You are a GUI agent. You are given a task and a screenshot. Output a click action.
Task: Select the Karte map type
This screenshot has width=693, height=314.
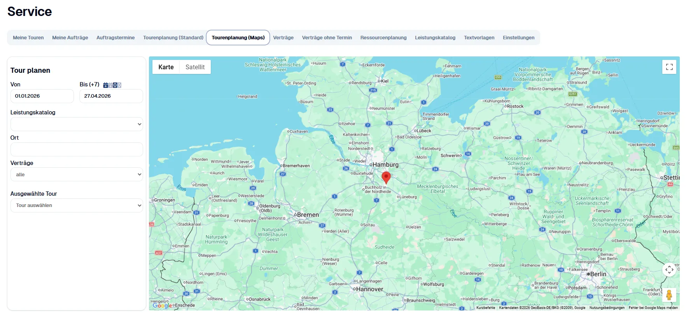coord(166,67)
